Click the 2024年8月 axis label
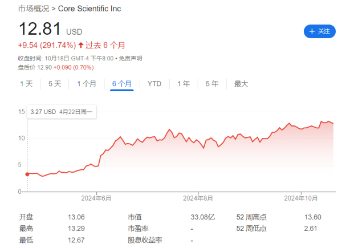 pos(198,198)
